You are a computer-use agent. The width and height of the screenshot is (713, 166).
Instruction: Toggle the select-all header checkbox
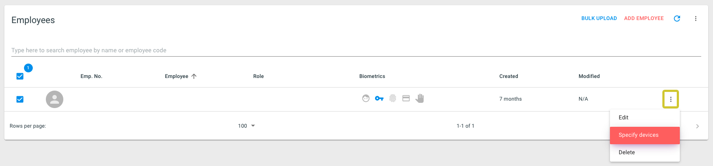(x=20, y=76)
